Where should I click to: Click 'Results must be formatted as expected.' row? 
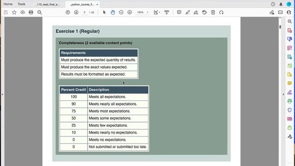click(99, 74)
